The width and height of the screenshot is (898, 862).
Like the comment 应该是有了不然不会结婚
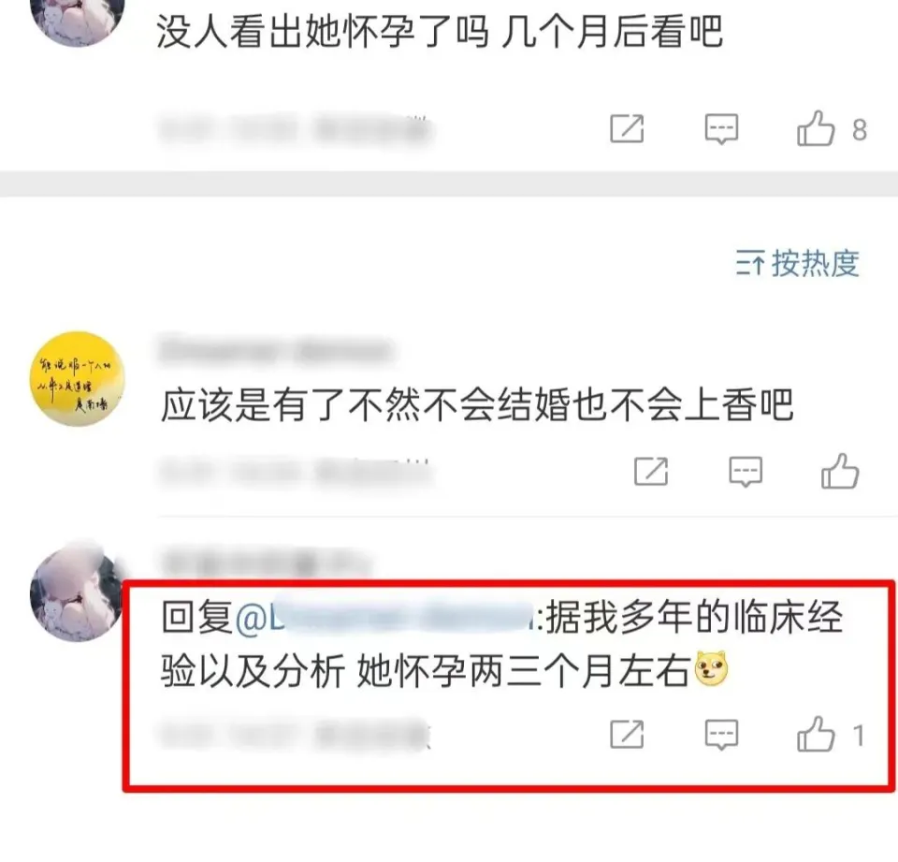coord(840,471)
